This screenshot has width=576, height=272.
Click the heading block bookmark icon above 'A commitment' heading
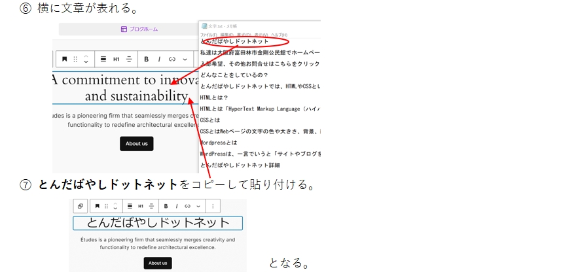[64, 59]
